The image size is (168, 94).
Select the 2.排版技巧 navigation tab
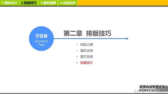pyautogui.click(x=29, y=3)
